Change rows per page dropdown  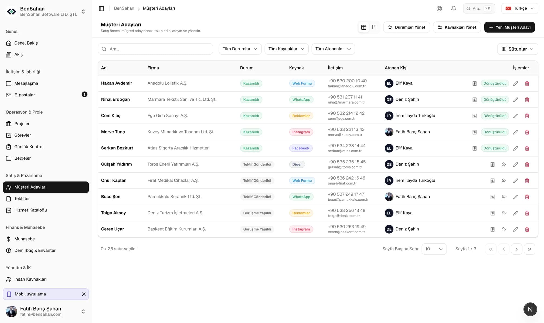click(x=434, y=249)
